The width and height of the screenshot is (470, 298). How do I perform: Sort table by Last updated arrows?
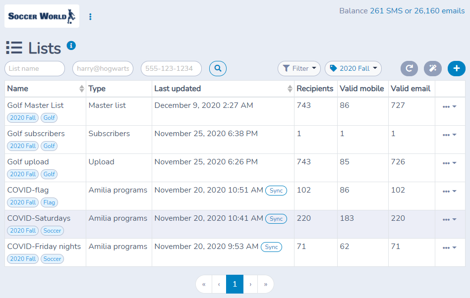click(290, 89)
